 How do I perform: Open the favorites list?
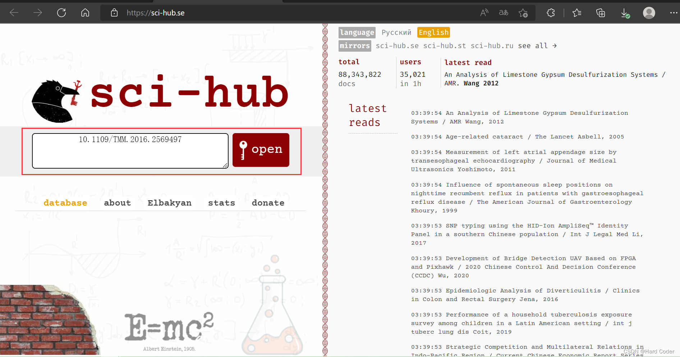tap(577, 13)
